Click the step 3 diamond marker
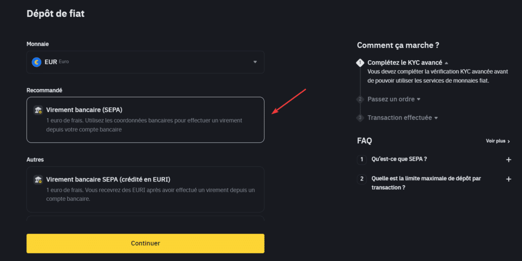 (x=360, y=118)
